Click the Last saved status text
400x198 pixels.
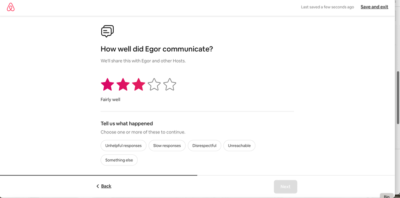click(327, 7)
